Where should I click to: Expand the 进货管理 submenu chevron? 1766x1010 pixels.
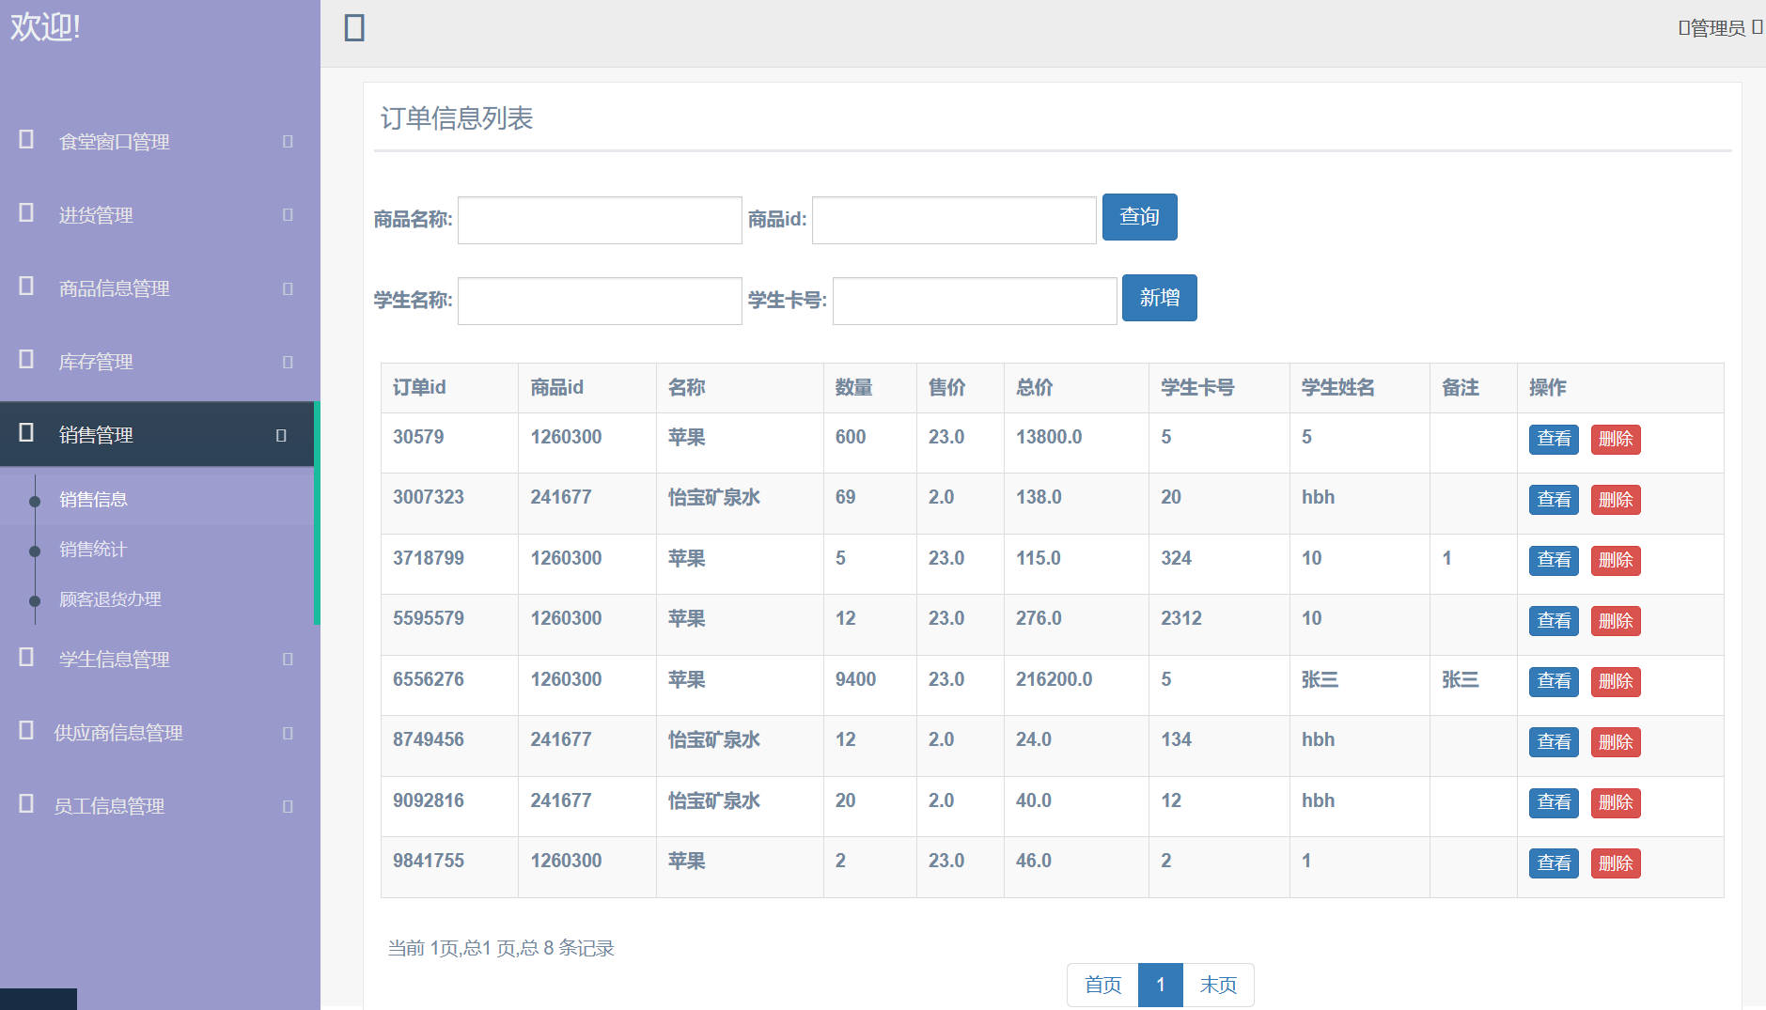point(286,214)
